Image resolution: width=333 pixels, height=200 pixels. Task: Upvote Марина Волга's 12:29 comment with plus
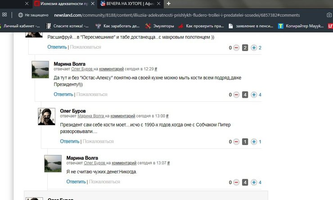254,95
